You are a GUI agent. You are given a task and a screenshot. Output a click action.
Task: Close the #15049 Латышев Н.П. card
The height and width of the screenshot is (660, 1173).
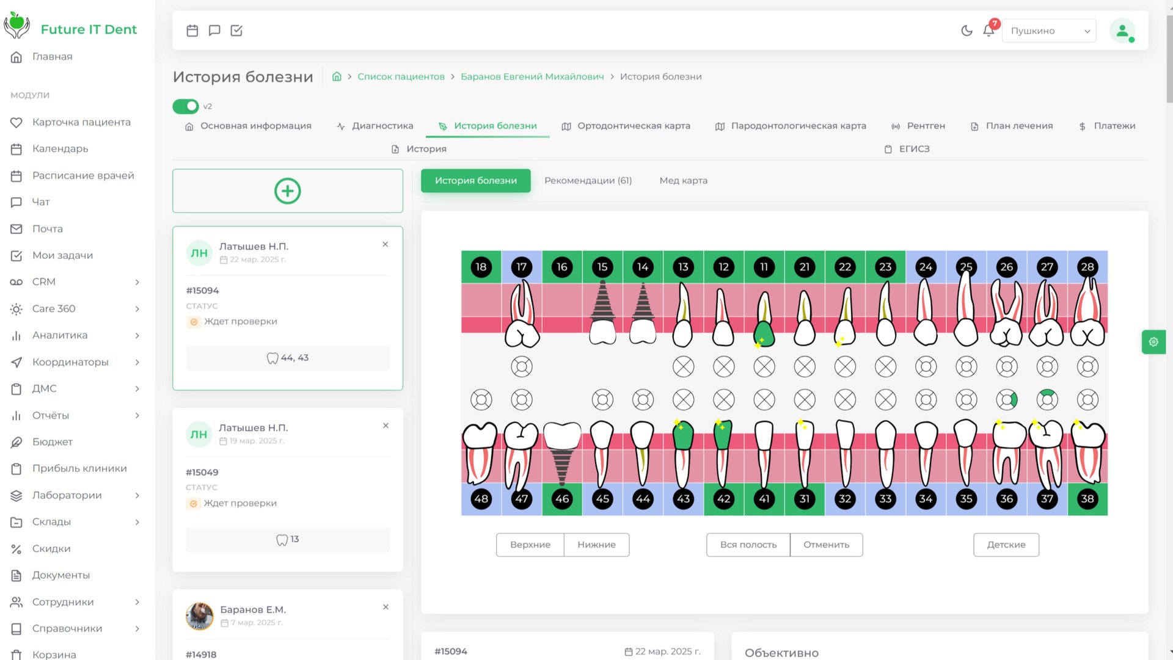pos(386,426)
